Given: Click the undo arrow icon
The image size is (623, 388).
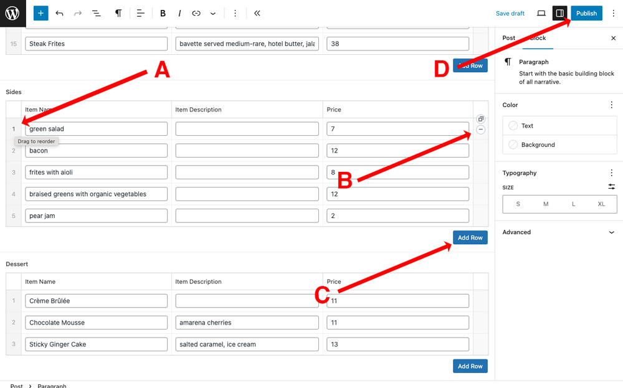Looking at the screenshot, I should pyautogui.click(x=60, y=13).
